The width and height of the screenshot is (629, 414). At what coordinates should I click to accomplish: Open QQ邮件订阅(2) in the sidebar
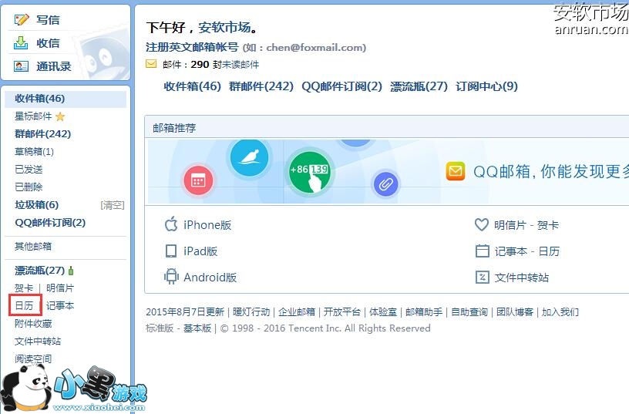(x=50, y=222)
